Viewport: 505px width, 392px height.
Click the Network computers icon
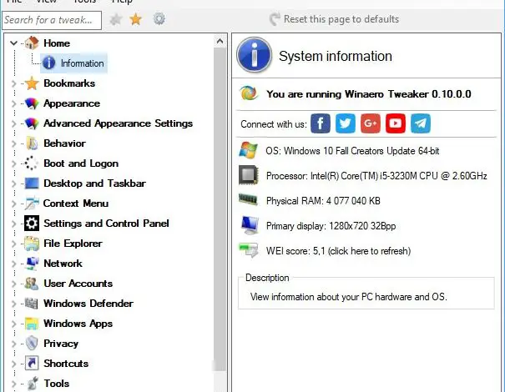32,264
